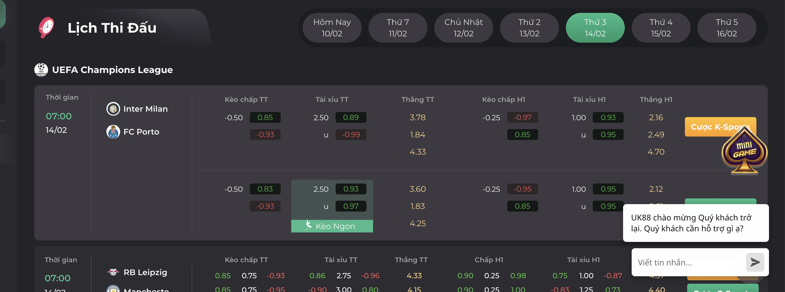Click the 0.89 Tài xỉu TT odds
The width and height of the screenshot is (785, 292).
tap(351, 117)
